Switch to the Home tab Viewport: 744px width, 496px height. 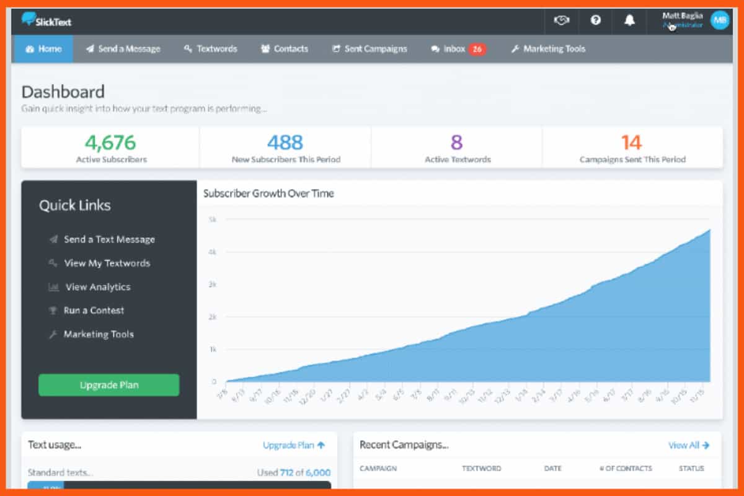click(x=43, y=48)
